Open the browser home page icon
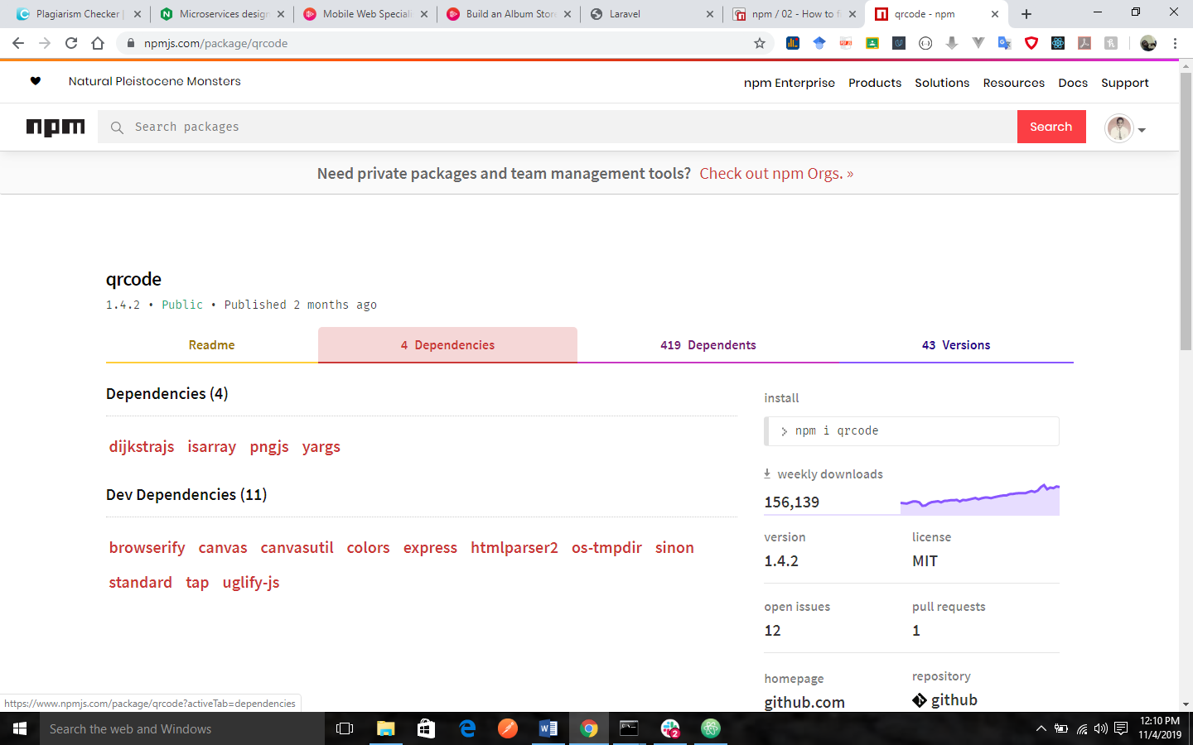The height and width of the screenshot is (745, 1193). coord(98,43)
